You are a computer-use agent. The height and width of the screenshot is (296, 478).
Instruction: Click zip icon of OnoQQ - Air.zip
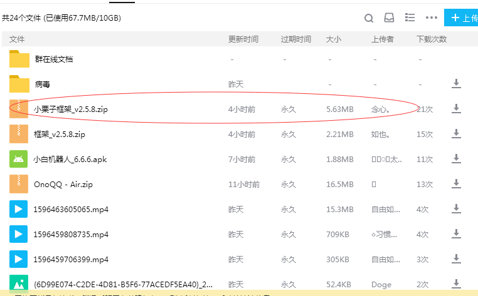[19, 184]
